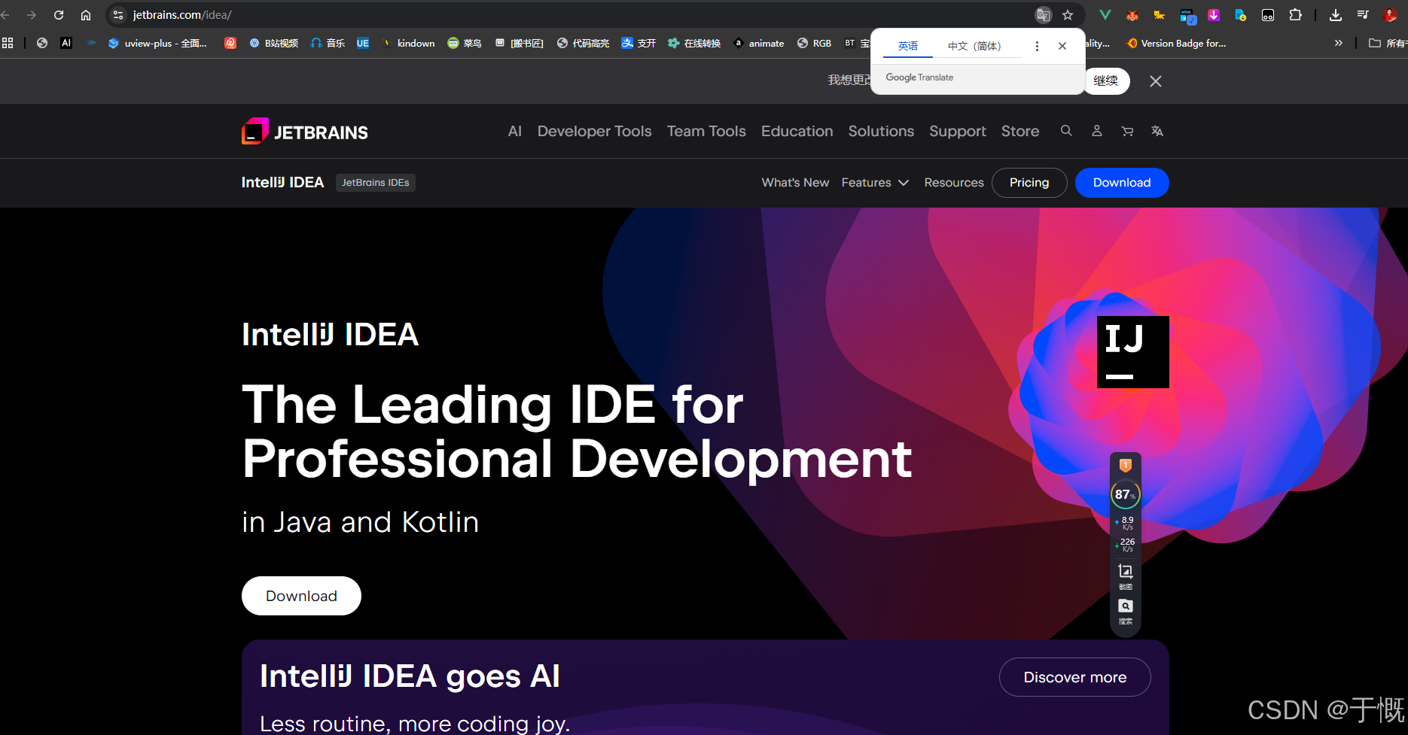Open the kindown bookmark

[409, 43]
